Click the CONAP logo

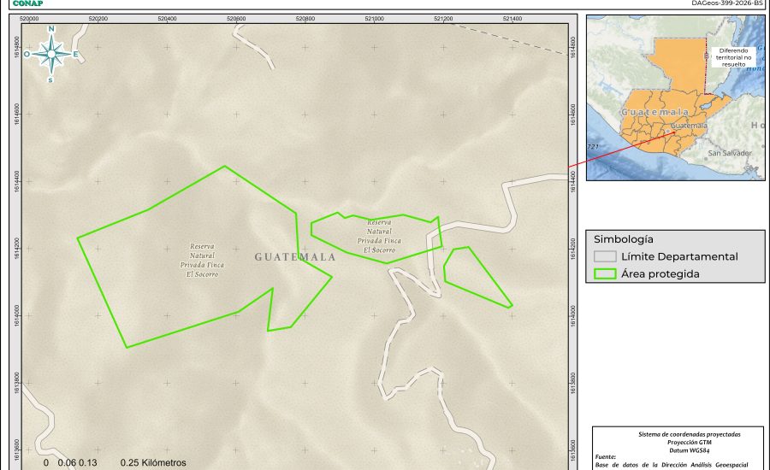(27, 3)
